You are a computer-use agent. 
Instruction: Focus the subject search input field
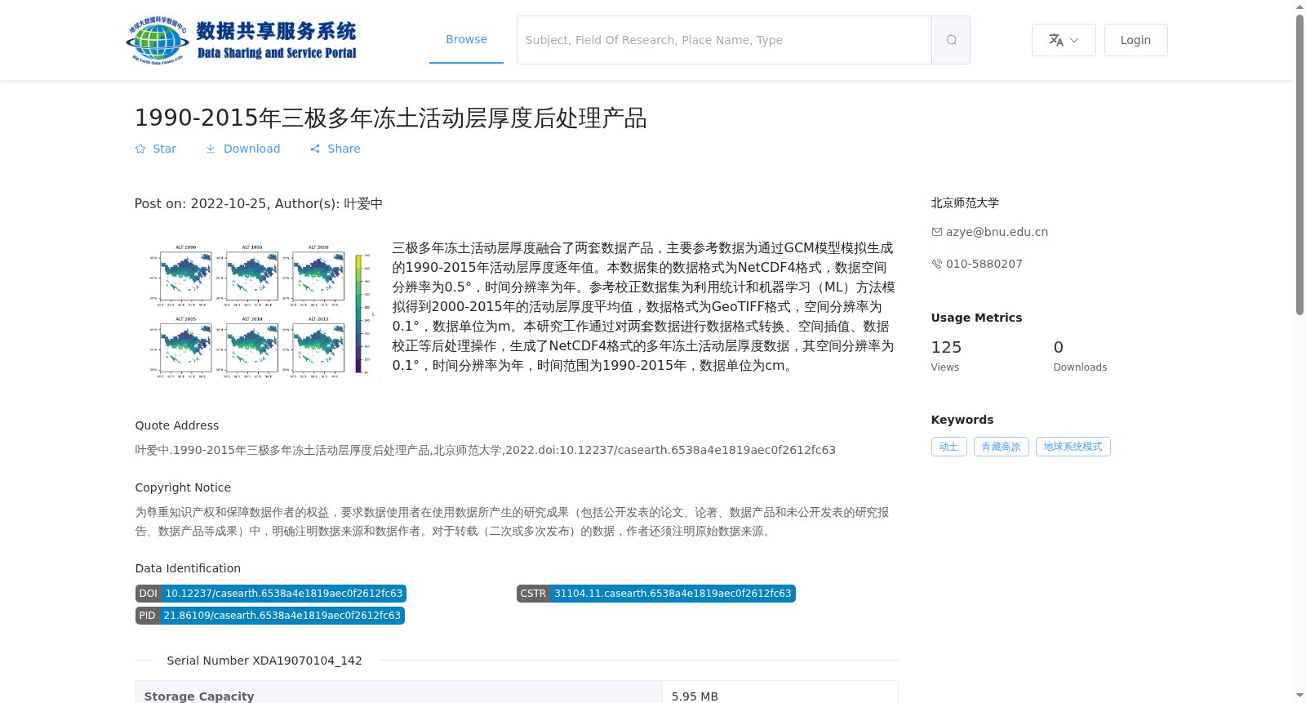click(724, 40)
